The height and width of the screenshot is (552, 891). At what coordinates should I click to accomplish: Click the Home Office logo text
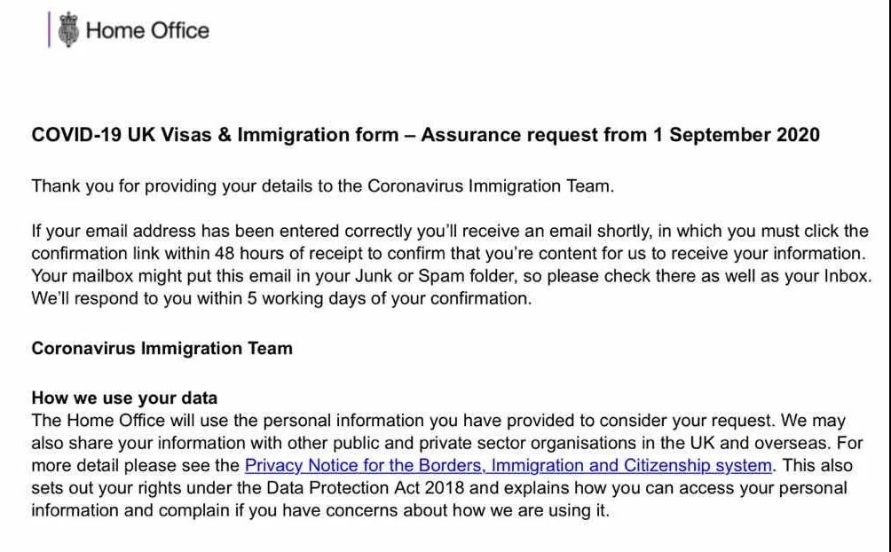[147, 30]
